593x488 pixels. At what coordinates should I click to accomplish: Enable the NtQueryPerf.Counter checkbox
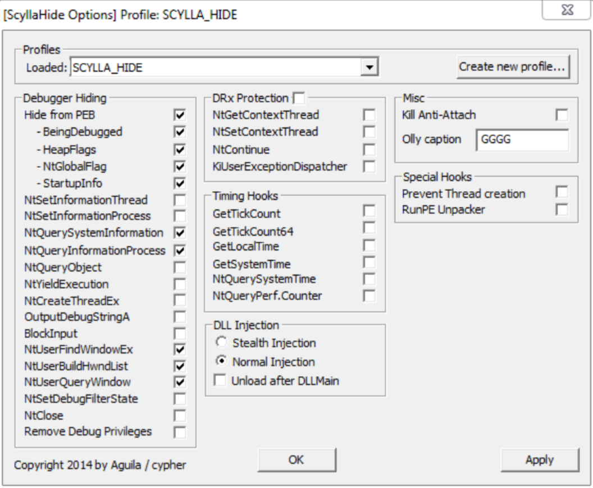point(369,296)
